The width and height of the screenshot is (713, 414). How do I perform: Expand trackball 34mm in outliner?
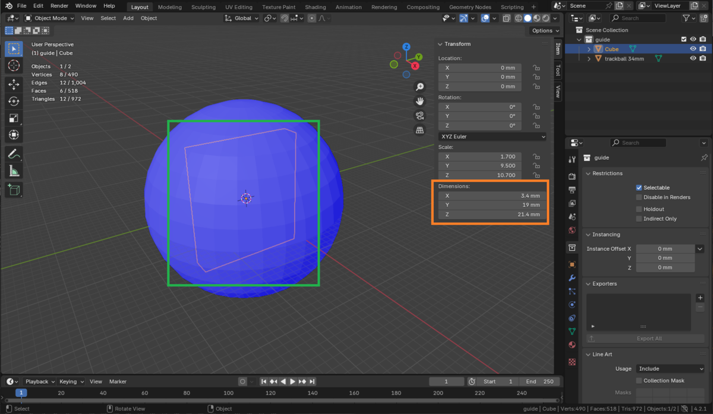(x=589, y=59)
